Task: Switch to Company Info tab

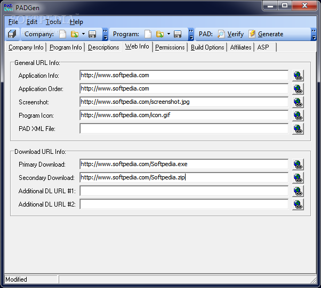Action: tap(26, 47)
